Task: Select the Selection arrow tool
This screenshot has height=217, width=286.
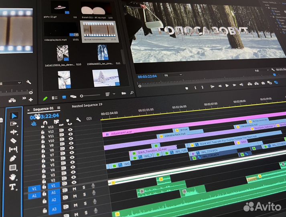Action: (x=14, y=116)
